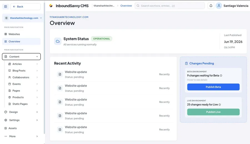Click the globe icon beside titansharktechnology.com
The height and width of the screenshot is (144, 250).
point(6,18)
